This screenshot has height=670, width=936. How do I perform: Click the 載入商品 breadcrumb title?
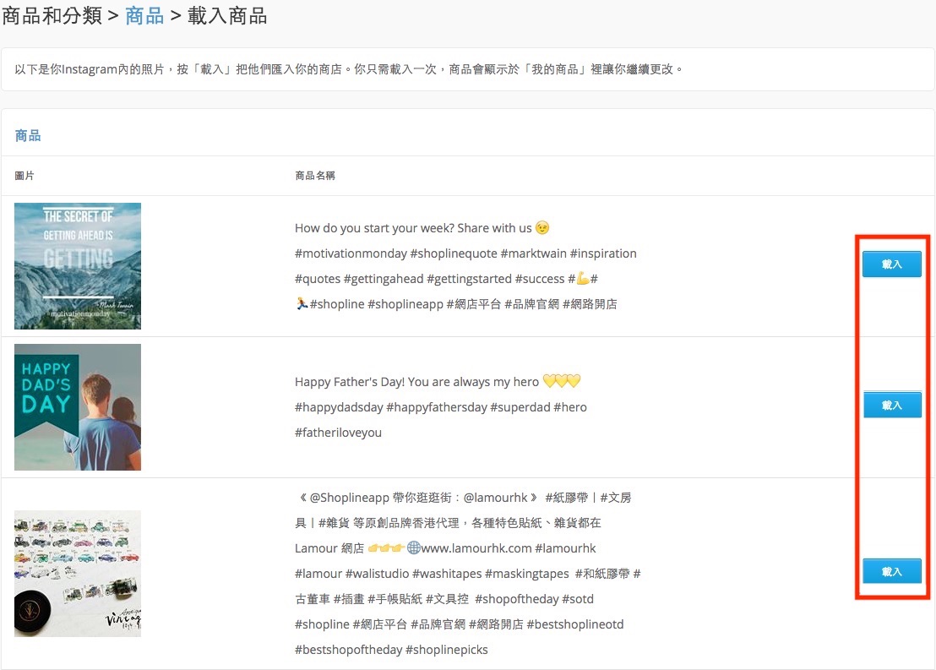(227, 16)
